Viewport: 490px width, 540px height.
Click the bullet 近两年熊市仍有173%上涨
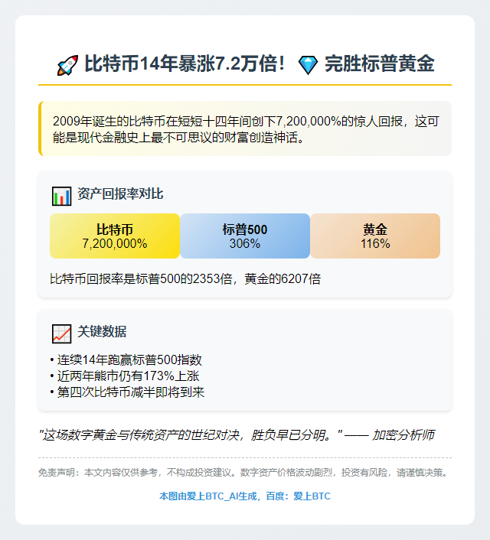[125, 376]
